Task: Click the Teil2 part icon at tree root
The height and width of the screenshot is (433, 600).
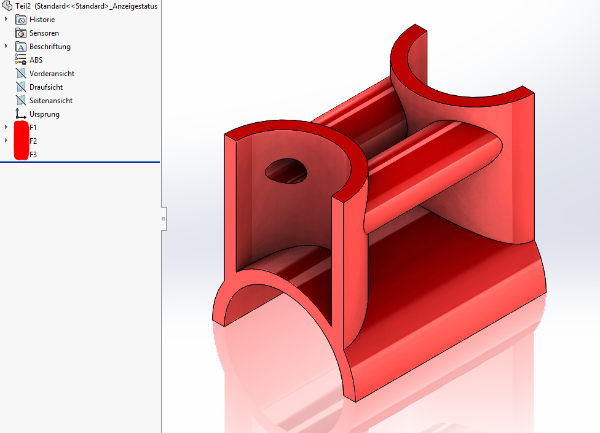Action: click(8, 6)
